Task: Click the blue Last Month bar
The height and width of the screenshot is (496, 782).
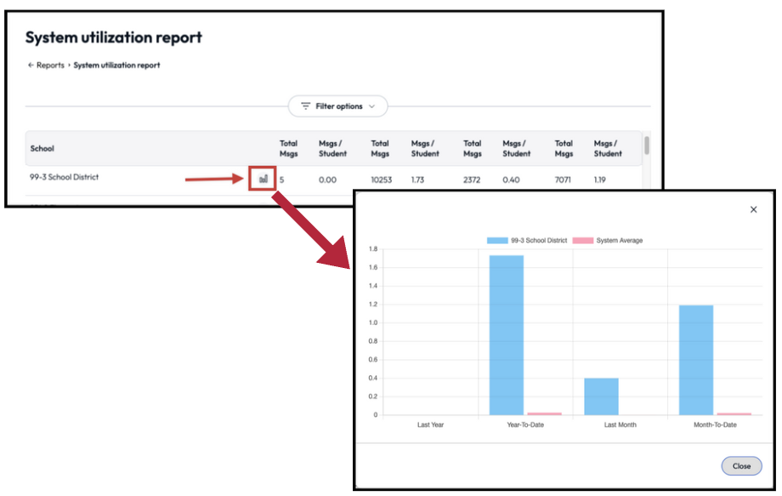Action: [x=601, y=396]
